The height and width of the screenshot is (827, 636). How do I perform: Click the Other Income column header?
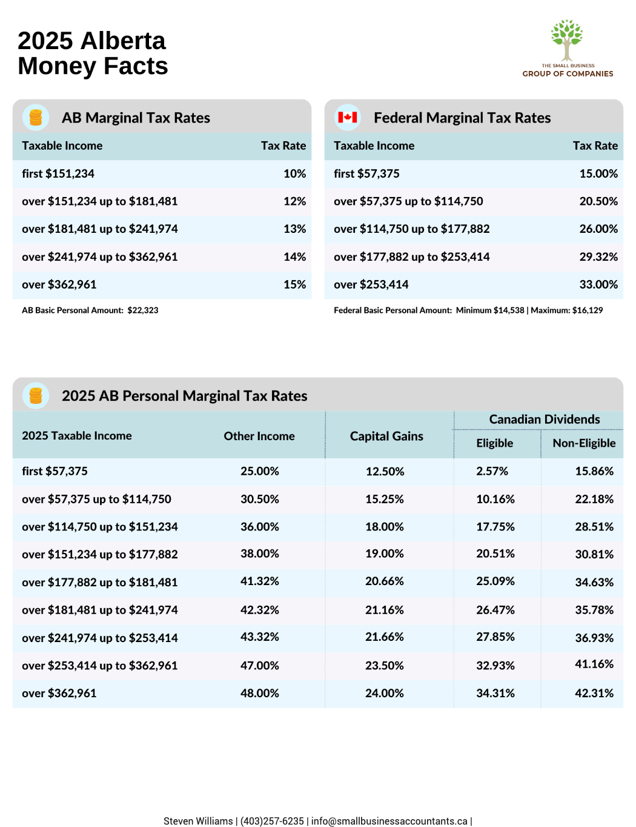(259, 436)
